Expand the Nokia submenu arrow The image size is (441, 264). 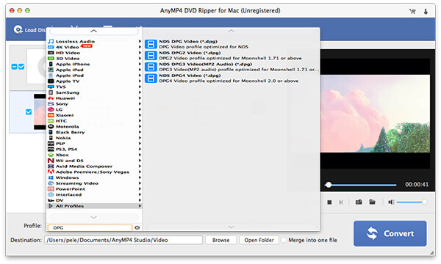click(x=140, y=138)
